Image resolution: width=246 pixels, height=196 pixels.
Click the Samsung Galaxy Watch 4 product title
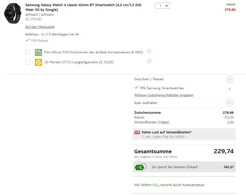point(83,7)
